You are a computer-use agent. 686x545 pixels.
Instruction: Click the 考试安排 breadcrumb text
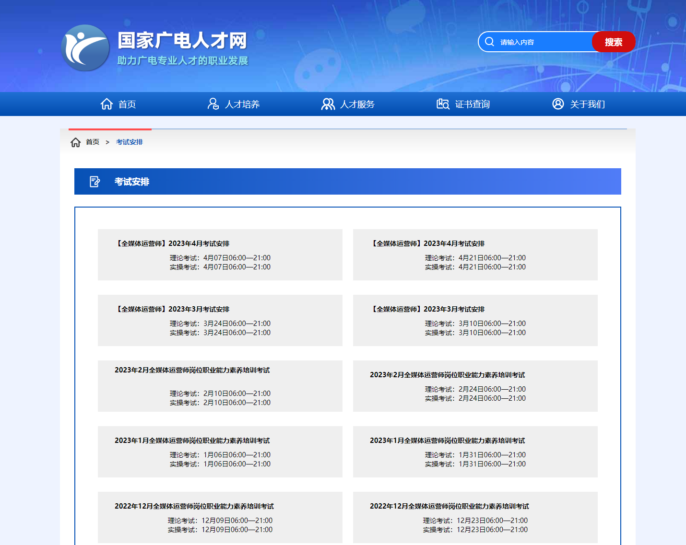point(129,142)
